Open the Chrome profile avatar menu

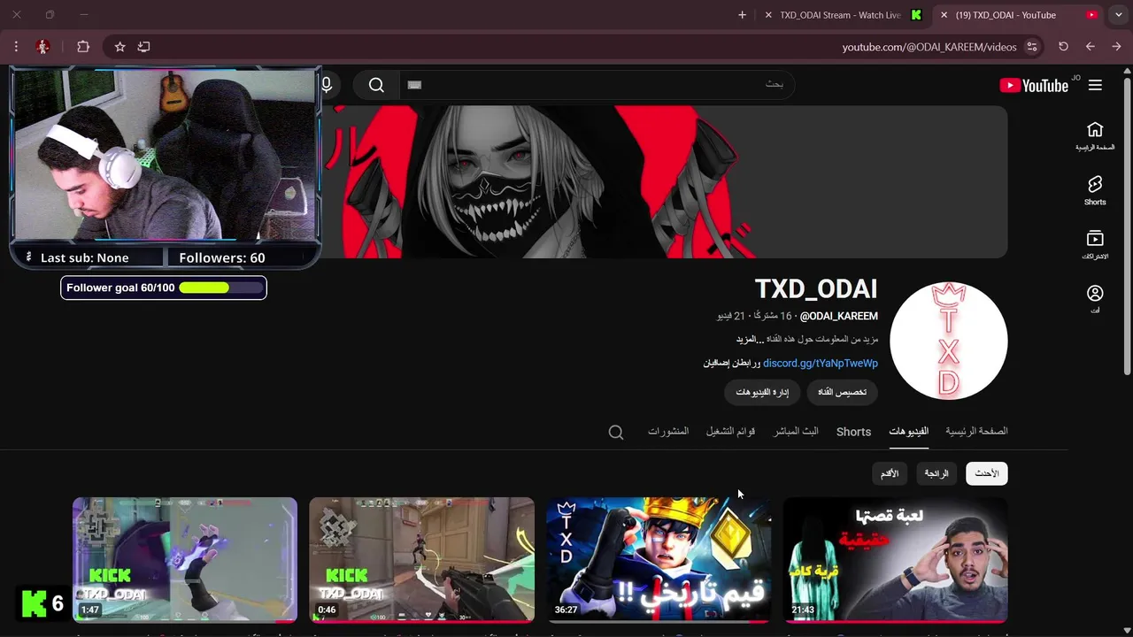(x=42, y=47)
